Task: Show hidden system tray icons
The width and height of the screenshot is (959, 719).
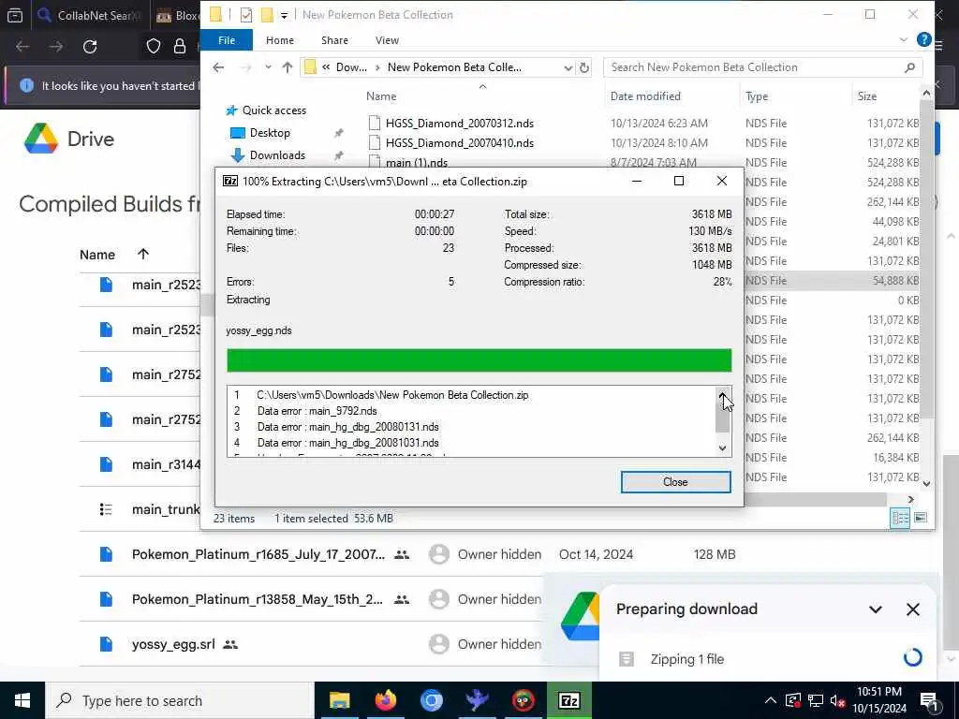Action: 771,700
